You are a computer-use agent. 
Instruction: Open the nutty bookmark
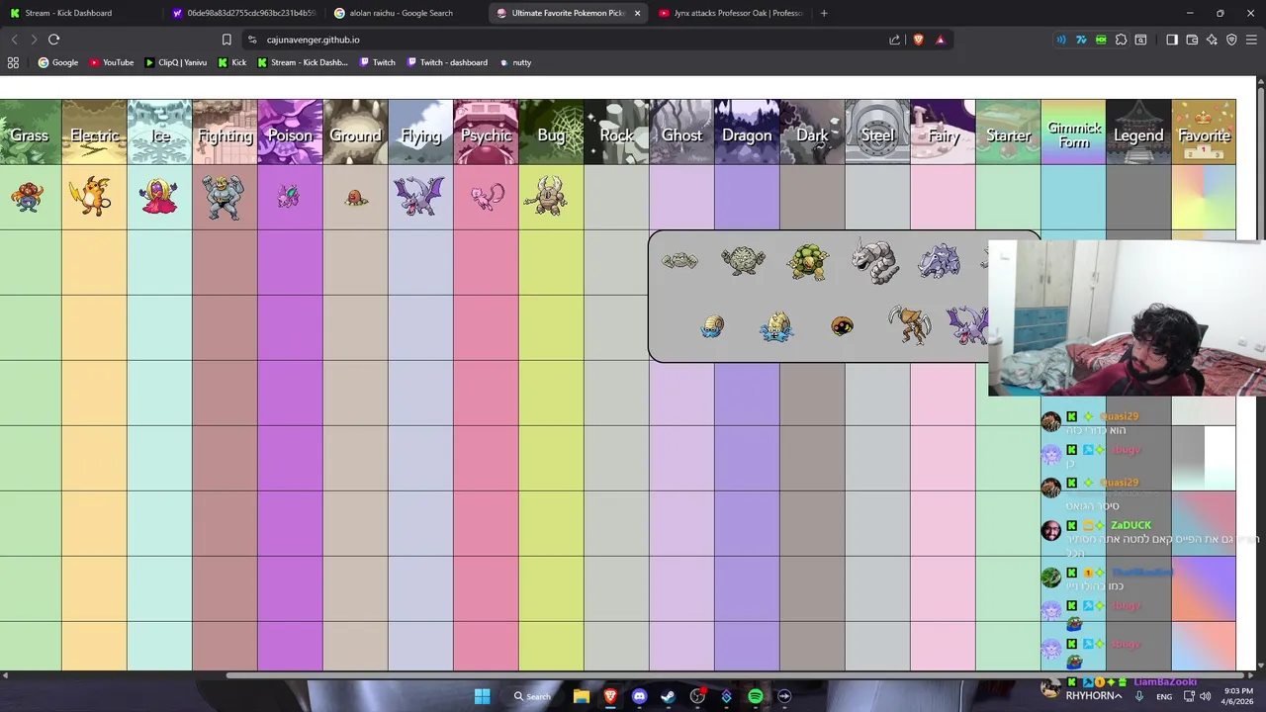(515, 62)
